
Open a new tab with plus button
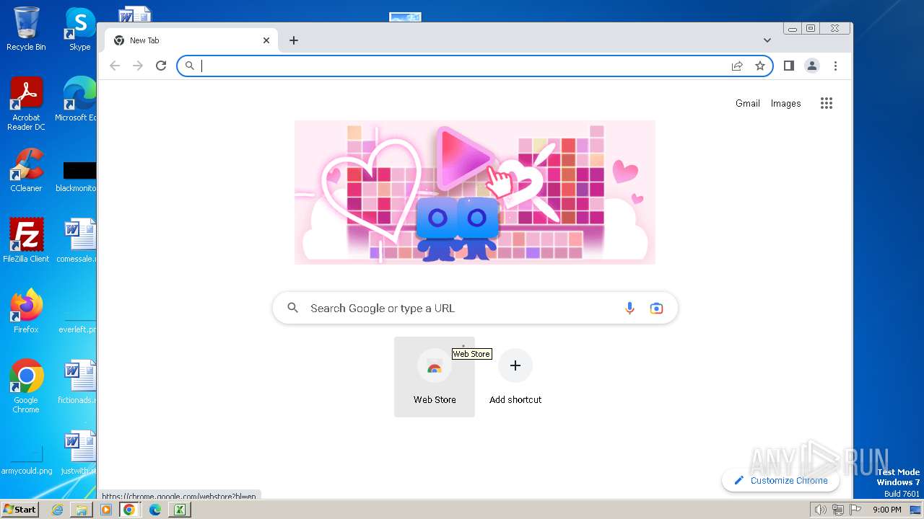coord(294,40)
